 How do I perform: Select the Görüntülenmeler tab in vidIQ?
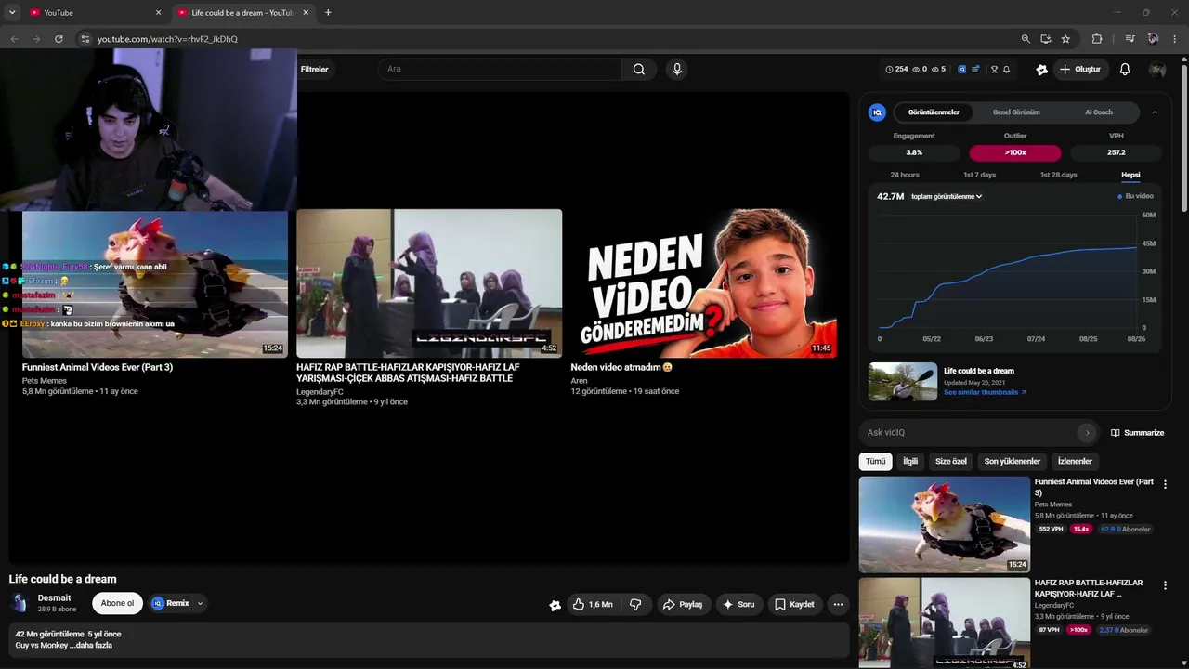[x=934, y=112]
